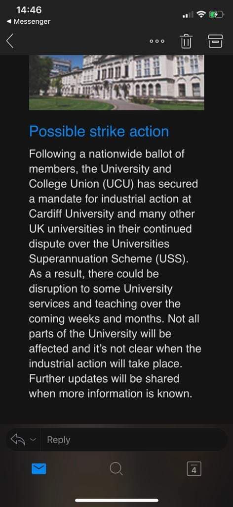Open the three-dot more options menu
Image resolution: width=233 pixels, height=507 pixels.
[157, 41]
